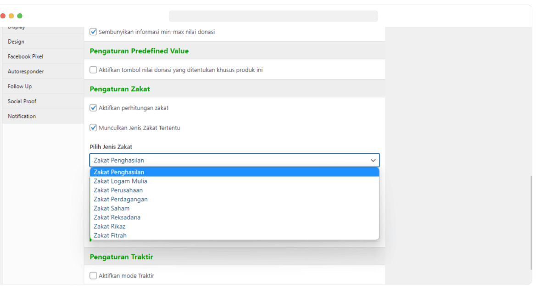Pick Zakat Perusahaan in dropdown list
The width and height of the screenshot is (536, 290).
coord(118,190)
